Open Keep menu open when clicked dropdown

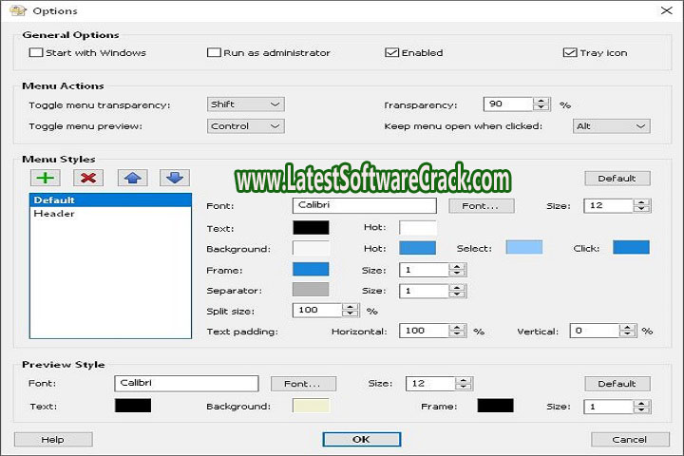(611, 126)
